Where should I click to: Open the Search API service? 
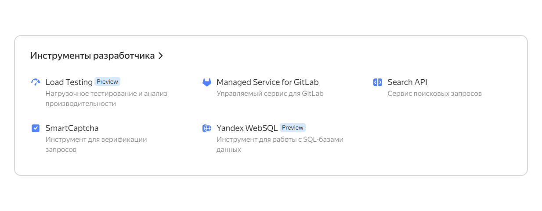tap(407, 82)
